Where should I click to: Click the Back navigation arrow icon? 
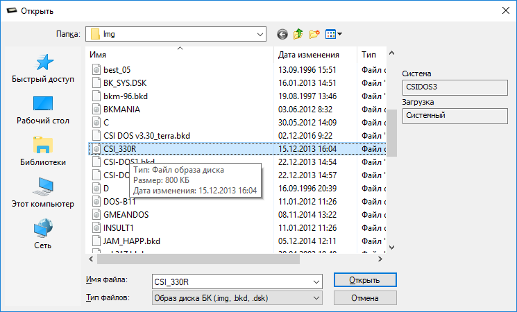click(x=282, y=33)
